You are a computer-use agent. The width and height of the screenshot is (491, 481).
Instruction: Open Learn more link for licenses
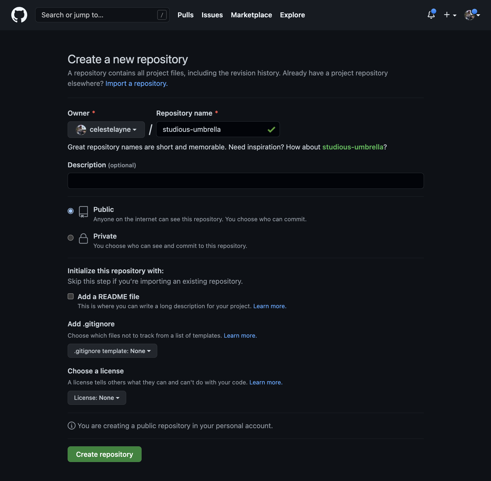point(266,382)
